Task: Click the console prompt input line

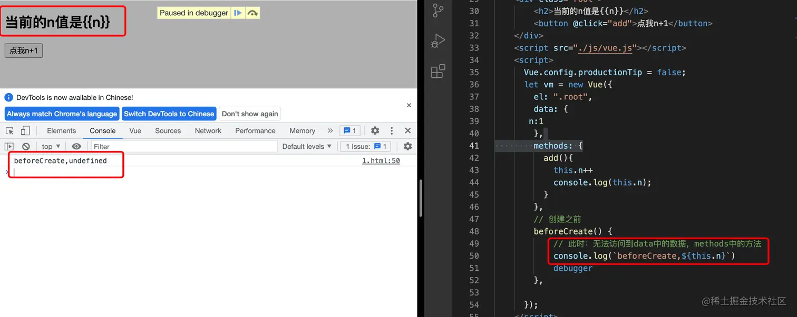Action: pos(211,172)
